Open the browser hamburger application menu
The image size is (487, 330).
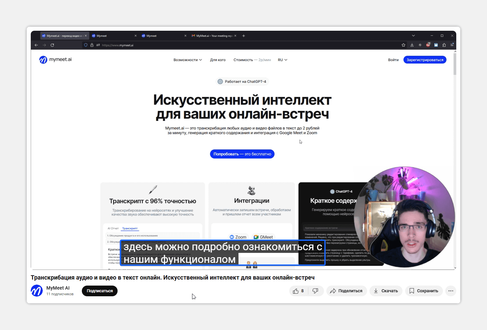452,45
